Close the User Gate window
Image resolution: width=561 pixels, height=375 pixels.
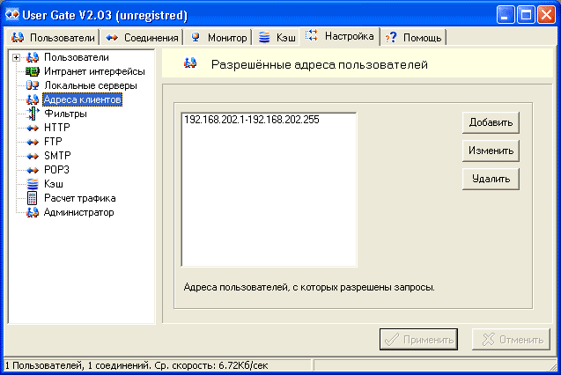coord(546,15)
